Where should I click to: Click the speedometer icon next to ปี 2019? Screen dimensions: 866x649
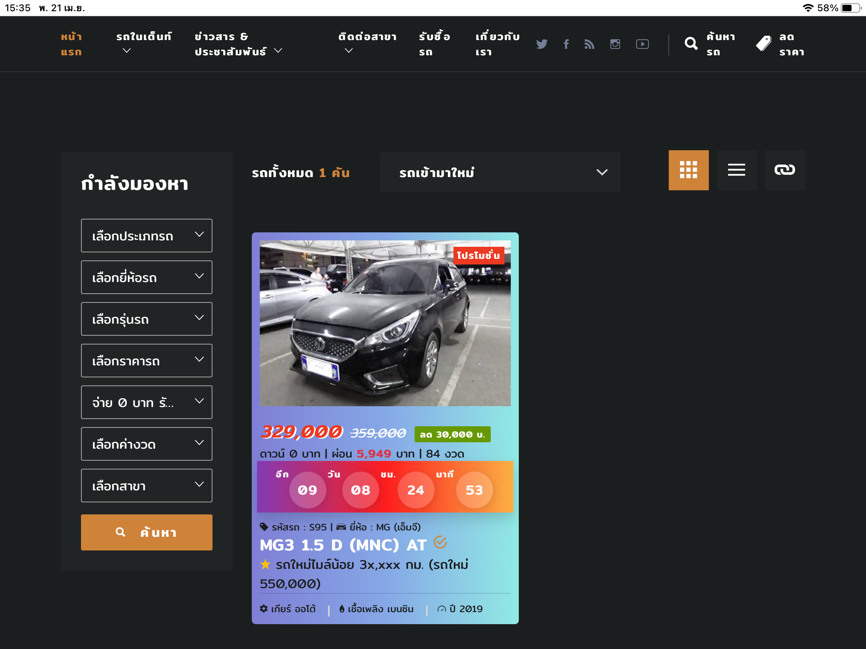point(441,609)
